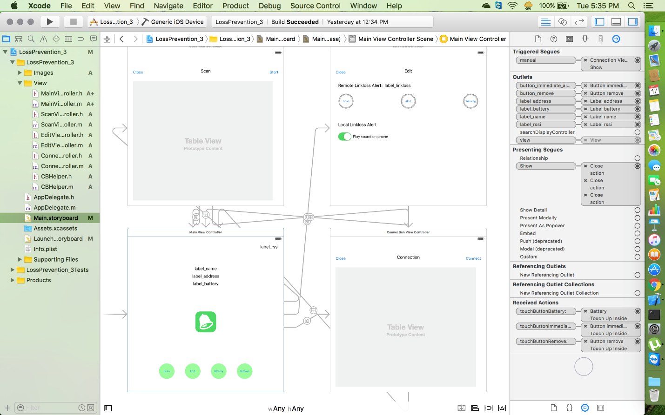Expand the Products group

[13, 280]
